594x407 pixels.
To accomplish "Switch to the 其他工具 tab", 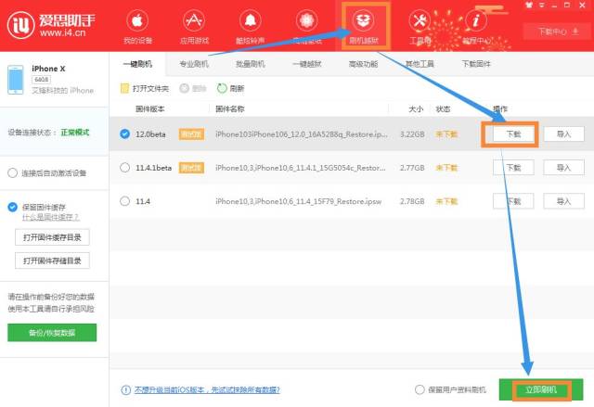I will (x=420, y=64).
